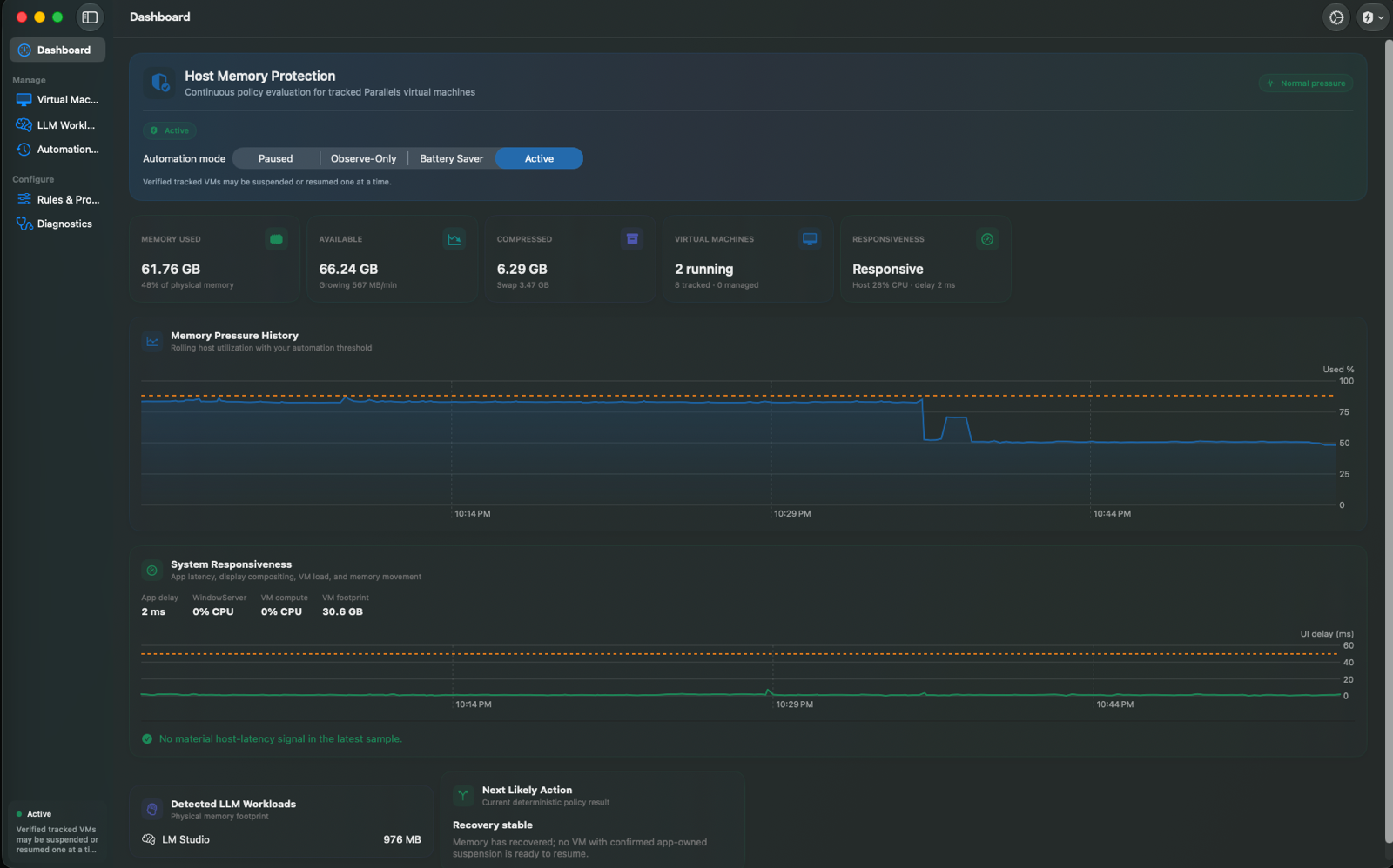Set automation mode to Battery Saver

coord(451,158)
